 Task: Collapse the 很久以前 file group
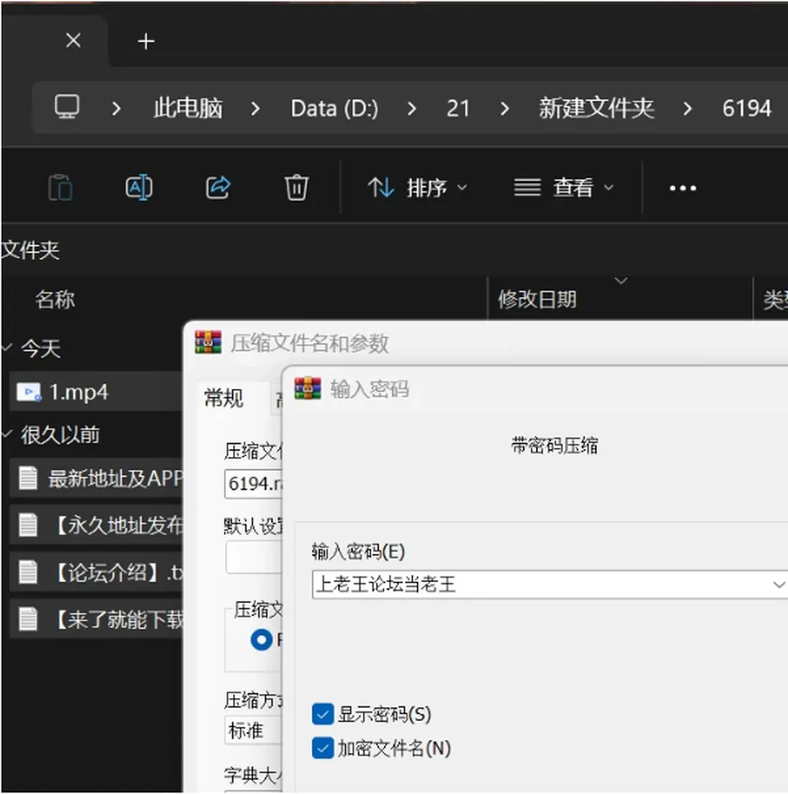coord(7,434)
